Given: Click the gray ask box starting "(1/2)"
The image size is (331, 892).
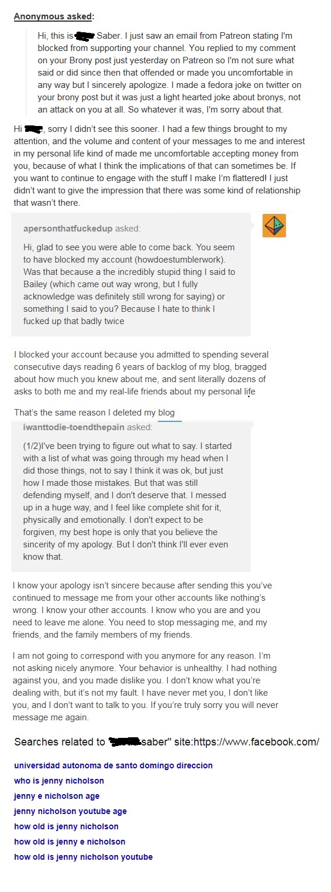Looking at the screenshot, I should coord(131,496).
